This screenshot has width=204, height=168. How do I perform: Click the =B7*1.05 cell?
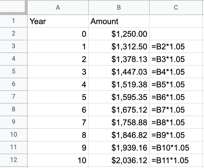pyautogui.click(x=176, y=110)
